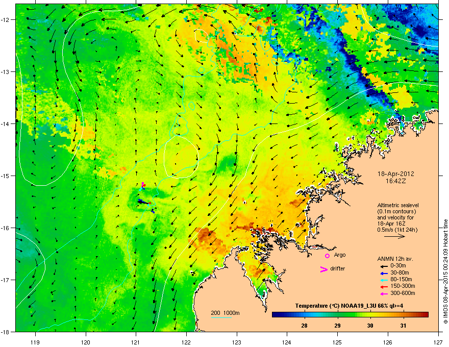The height and width of the screenshot is (347, 449).
Task: Click the Temperature NOAA19_L3U colorbar title
Action: coord(349,306)
